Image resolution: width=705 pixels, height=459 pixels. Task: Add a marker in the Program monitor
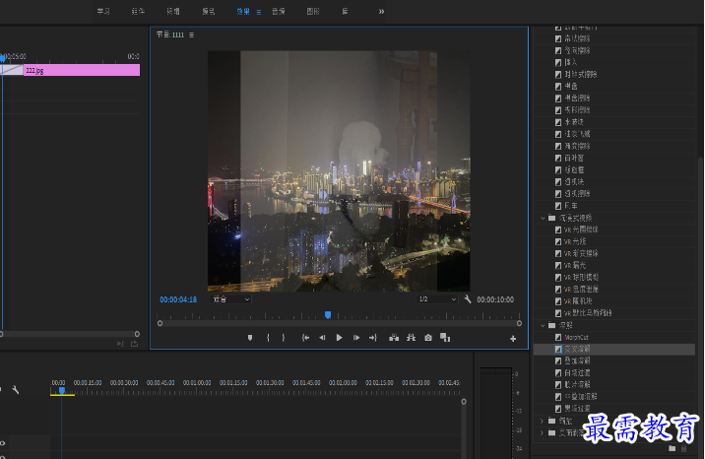[250, 338]
